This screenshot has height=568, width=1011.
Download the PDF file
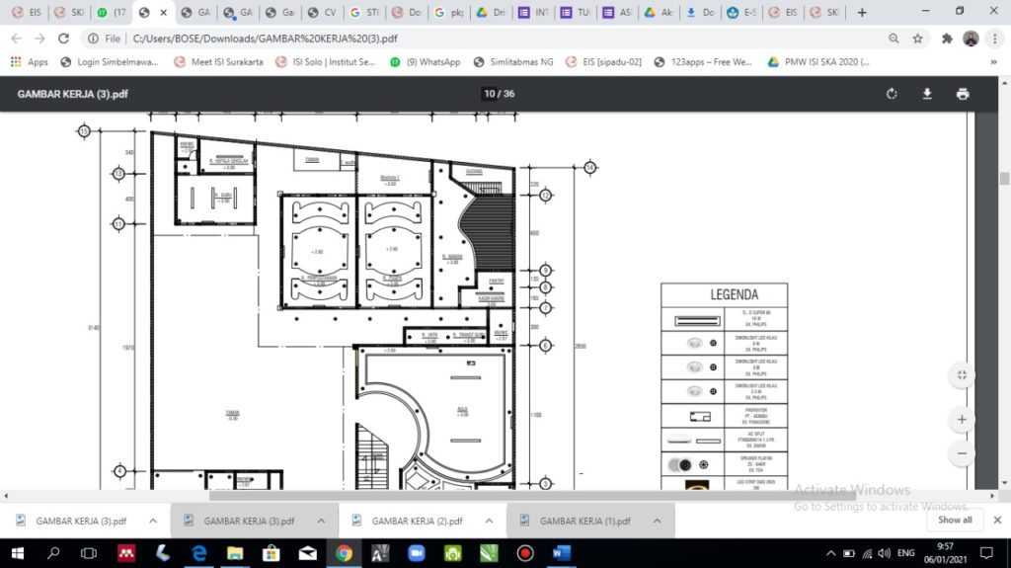pos(927,94)
